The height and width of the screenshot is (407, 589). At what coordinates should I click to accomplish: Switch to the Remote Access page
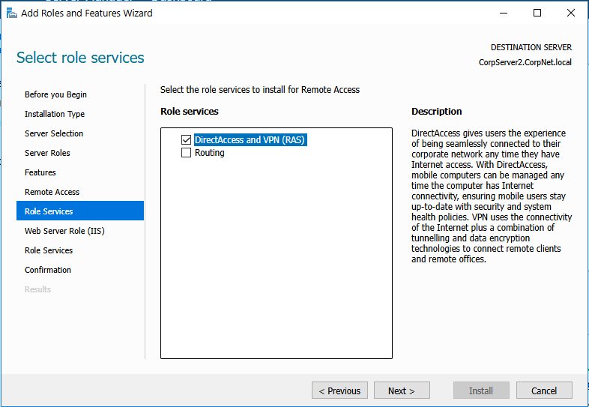[52, 192]
